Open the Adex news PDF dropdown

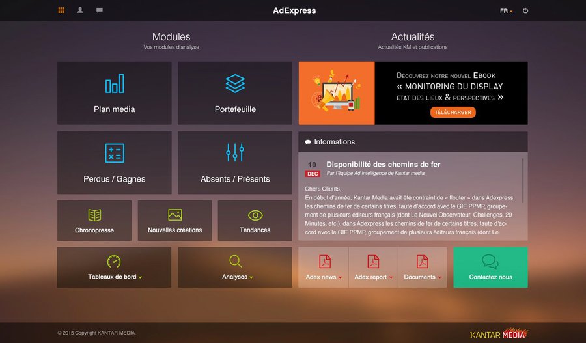click(324, 268)
